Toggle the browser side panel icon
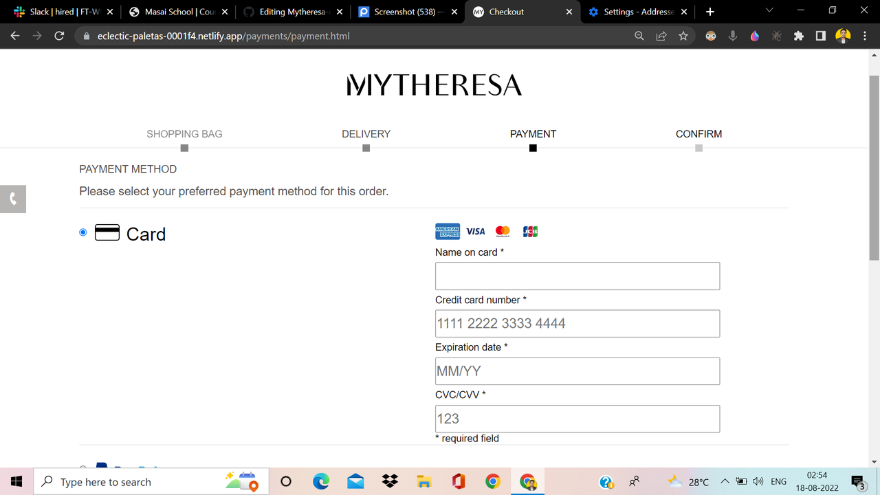Viewport: 880px width, 495px height. [x=821, y=36]
